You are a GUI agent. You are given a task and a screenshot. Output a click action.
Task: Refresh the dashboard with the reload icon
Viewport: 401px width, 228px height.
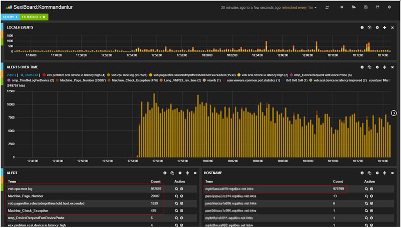tap(327, 8)
